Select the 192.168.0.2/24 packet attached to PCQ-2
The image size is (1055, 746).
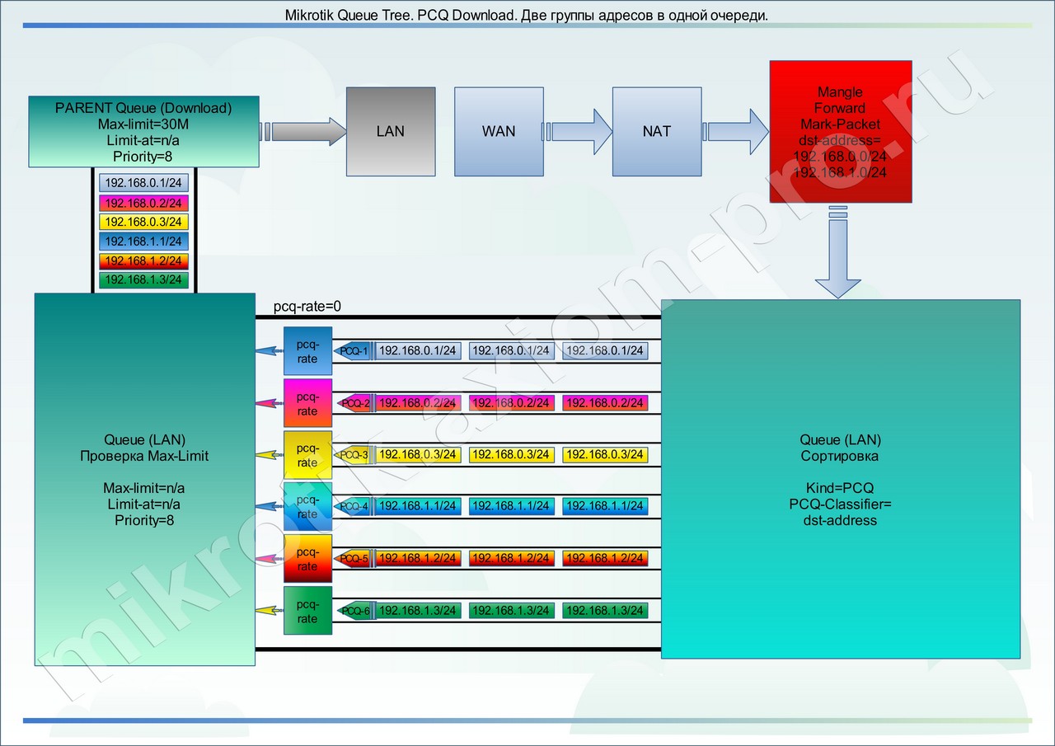pos(417,403)
